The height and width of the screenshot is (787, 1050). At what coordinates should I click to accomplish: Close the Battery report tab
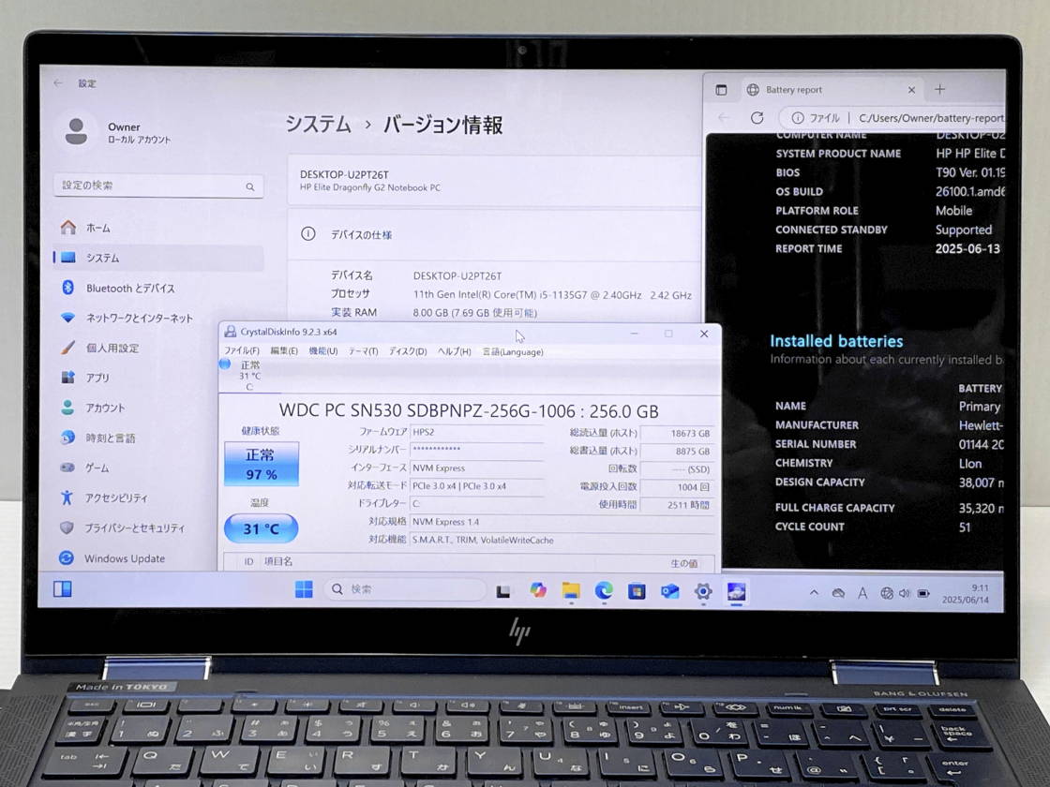[x=911, y=90]
